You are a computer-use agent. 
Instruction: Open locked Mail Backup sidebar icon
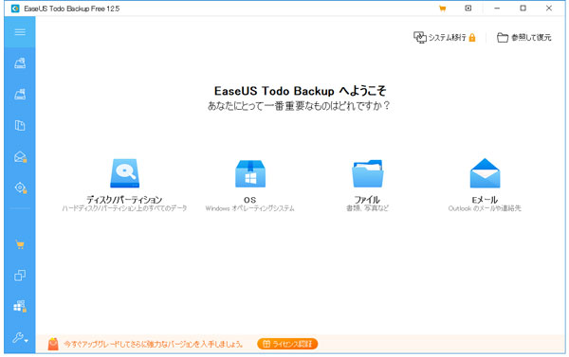pyautogui.click(x=20, y=156)
